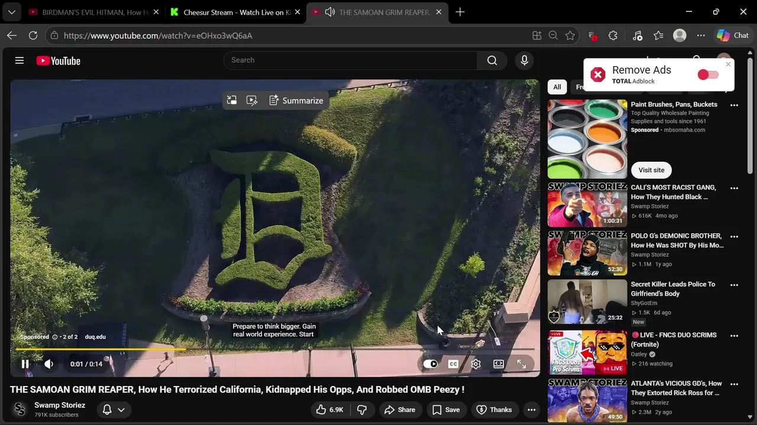
Task: Click the duq.edu advertiser link in player
Action: (95, 337)
